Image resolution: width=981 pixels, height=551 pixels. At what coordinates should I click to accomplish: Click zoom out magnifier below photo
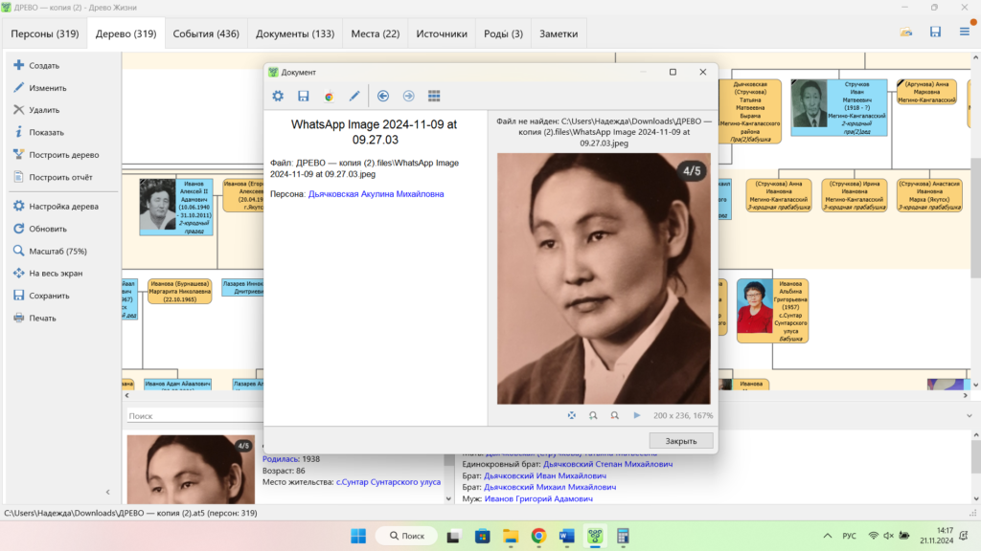[614, 415]
